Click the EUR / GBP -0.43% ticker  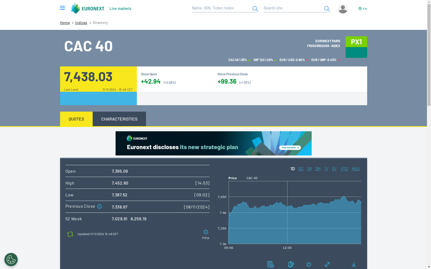pos(325,60)
